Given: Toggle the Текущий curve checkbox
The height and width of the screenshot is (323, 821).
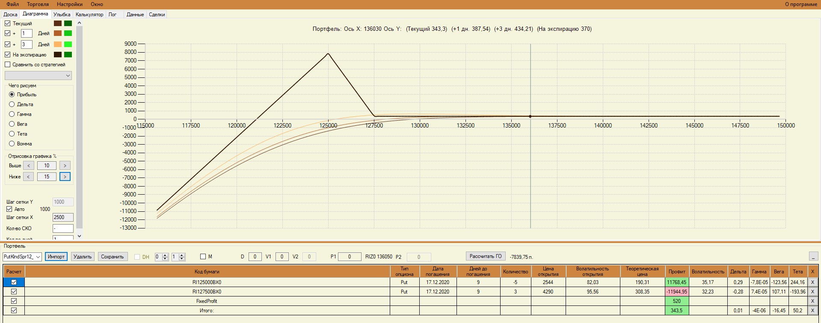Looking at the screenshot, I should (8, 24).
